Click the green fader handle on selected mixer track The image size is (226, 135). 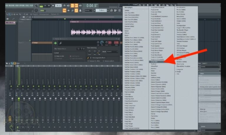[19, 99]
